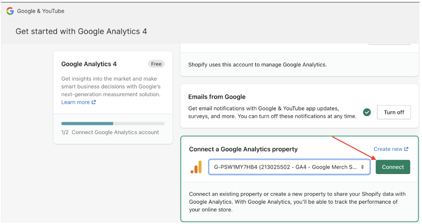
Task: Click the setup progress bar
Action: [x=113, y=123]
